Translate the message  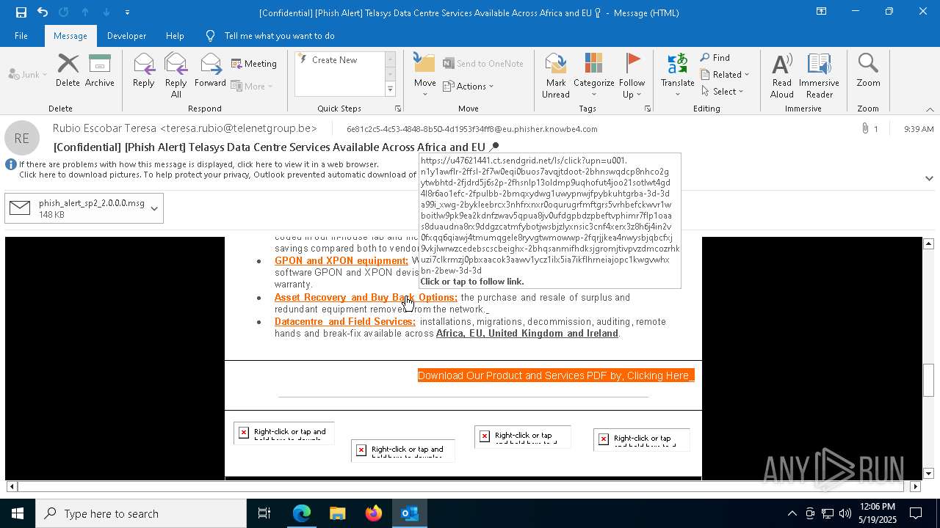tap(677, 76)
